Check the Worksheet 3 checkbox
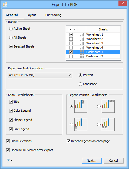Screen dimensions: 129x169 [71, 43]
